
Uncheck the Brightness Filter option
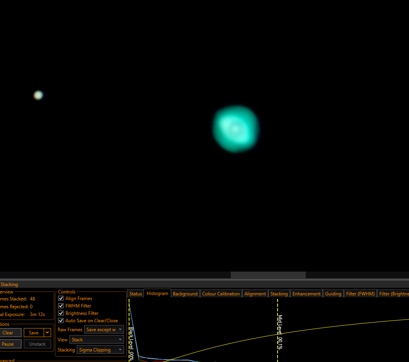tap(61, 313)
